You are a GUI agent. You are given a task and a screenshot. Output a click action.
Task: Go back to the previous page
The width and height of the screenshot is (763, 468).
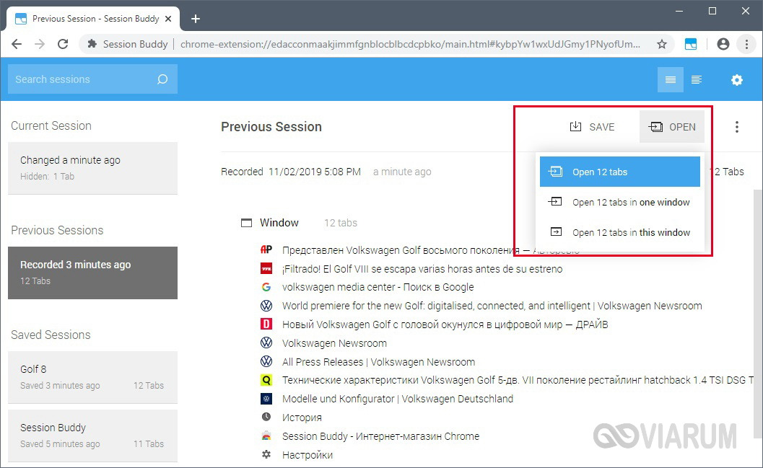coord(17,44)
